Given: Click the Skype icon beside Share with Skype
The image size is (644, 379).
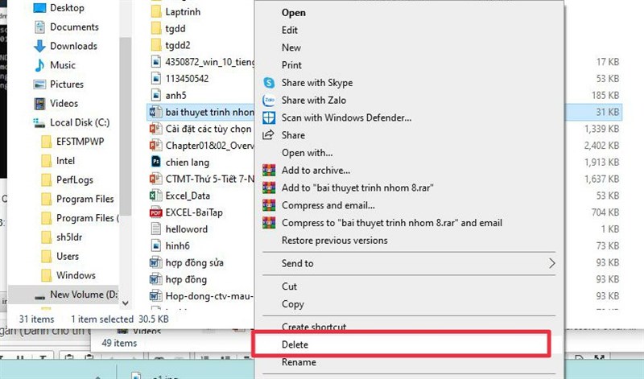Looking at the screenshot, I should 270,83.
